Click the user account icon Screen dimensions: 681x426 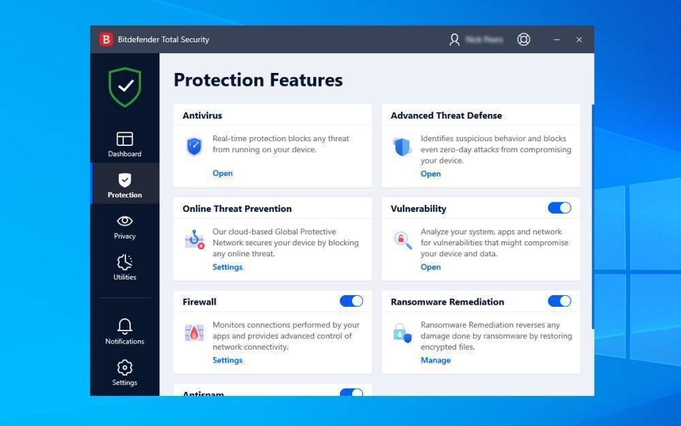(x=454, y=40)
